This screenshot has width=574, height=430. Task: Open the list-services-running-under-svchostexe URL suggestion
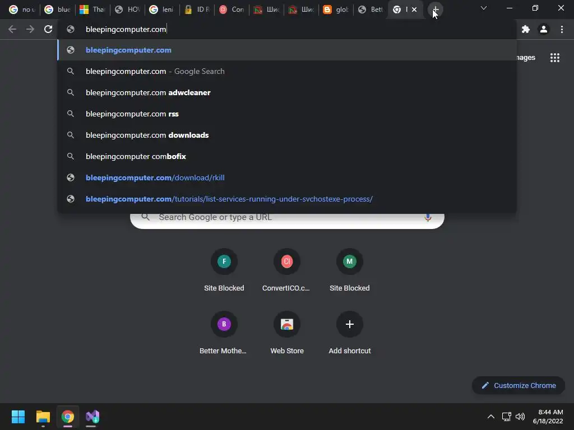(287, 199)
